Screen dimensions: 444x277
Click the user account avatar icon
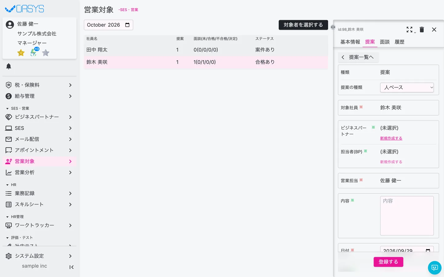tap(10, 25)
